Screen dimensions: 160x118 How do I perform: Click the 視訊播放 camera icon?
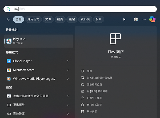tap(9, 105)
